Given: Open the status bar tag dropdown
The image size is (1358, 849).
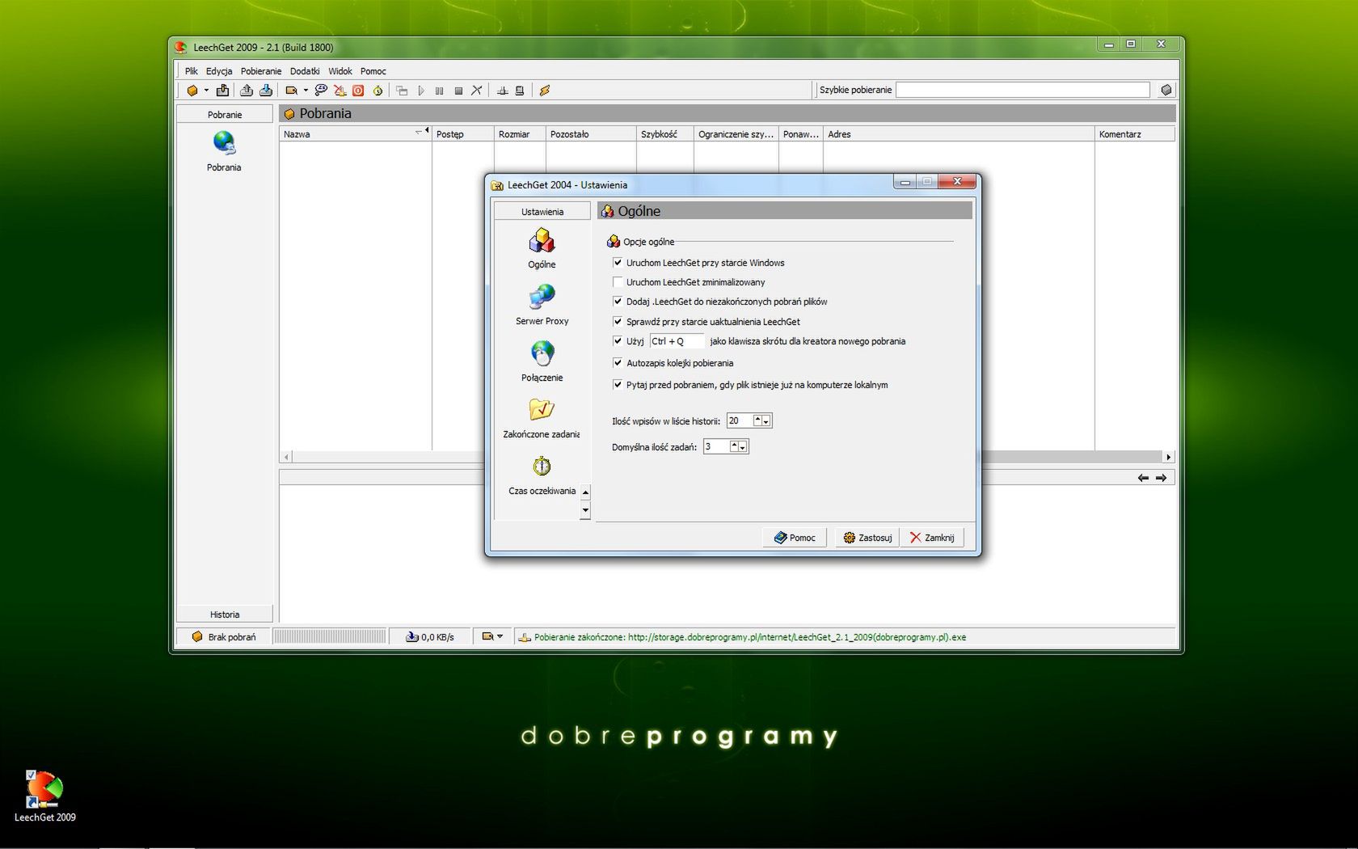Looking at the screenshot, I should (x=492, y=636).
